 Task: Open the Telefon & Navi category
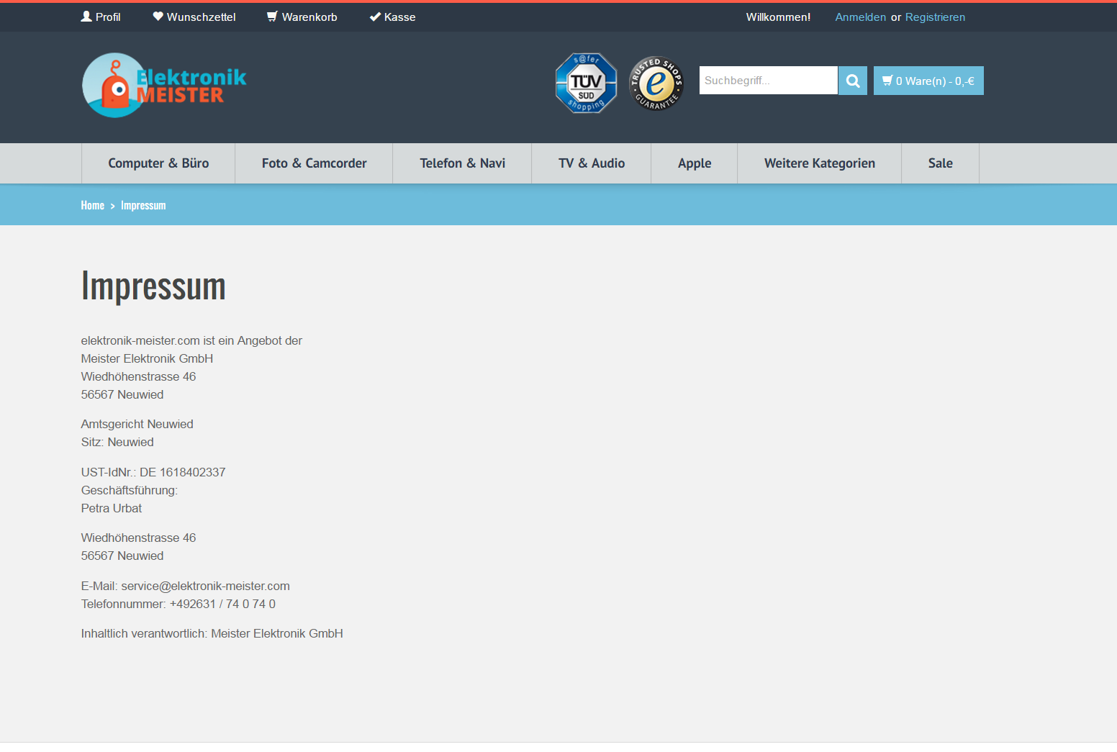(462, 163)
